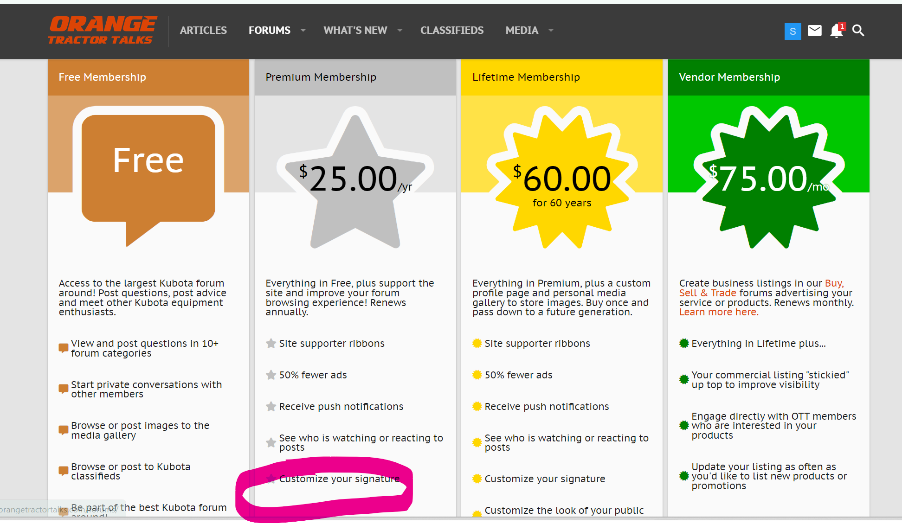Open the Forums menu item

click(x=269, y=31)
